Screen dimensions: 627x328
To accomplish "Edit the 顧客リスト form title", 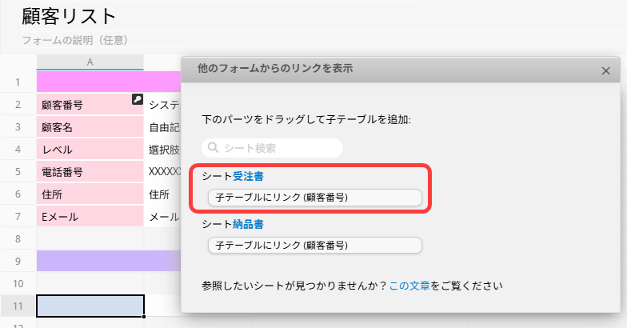I will [70, 17].
